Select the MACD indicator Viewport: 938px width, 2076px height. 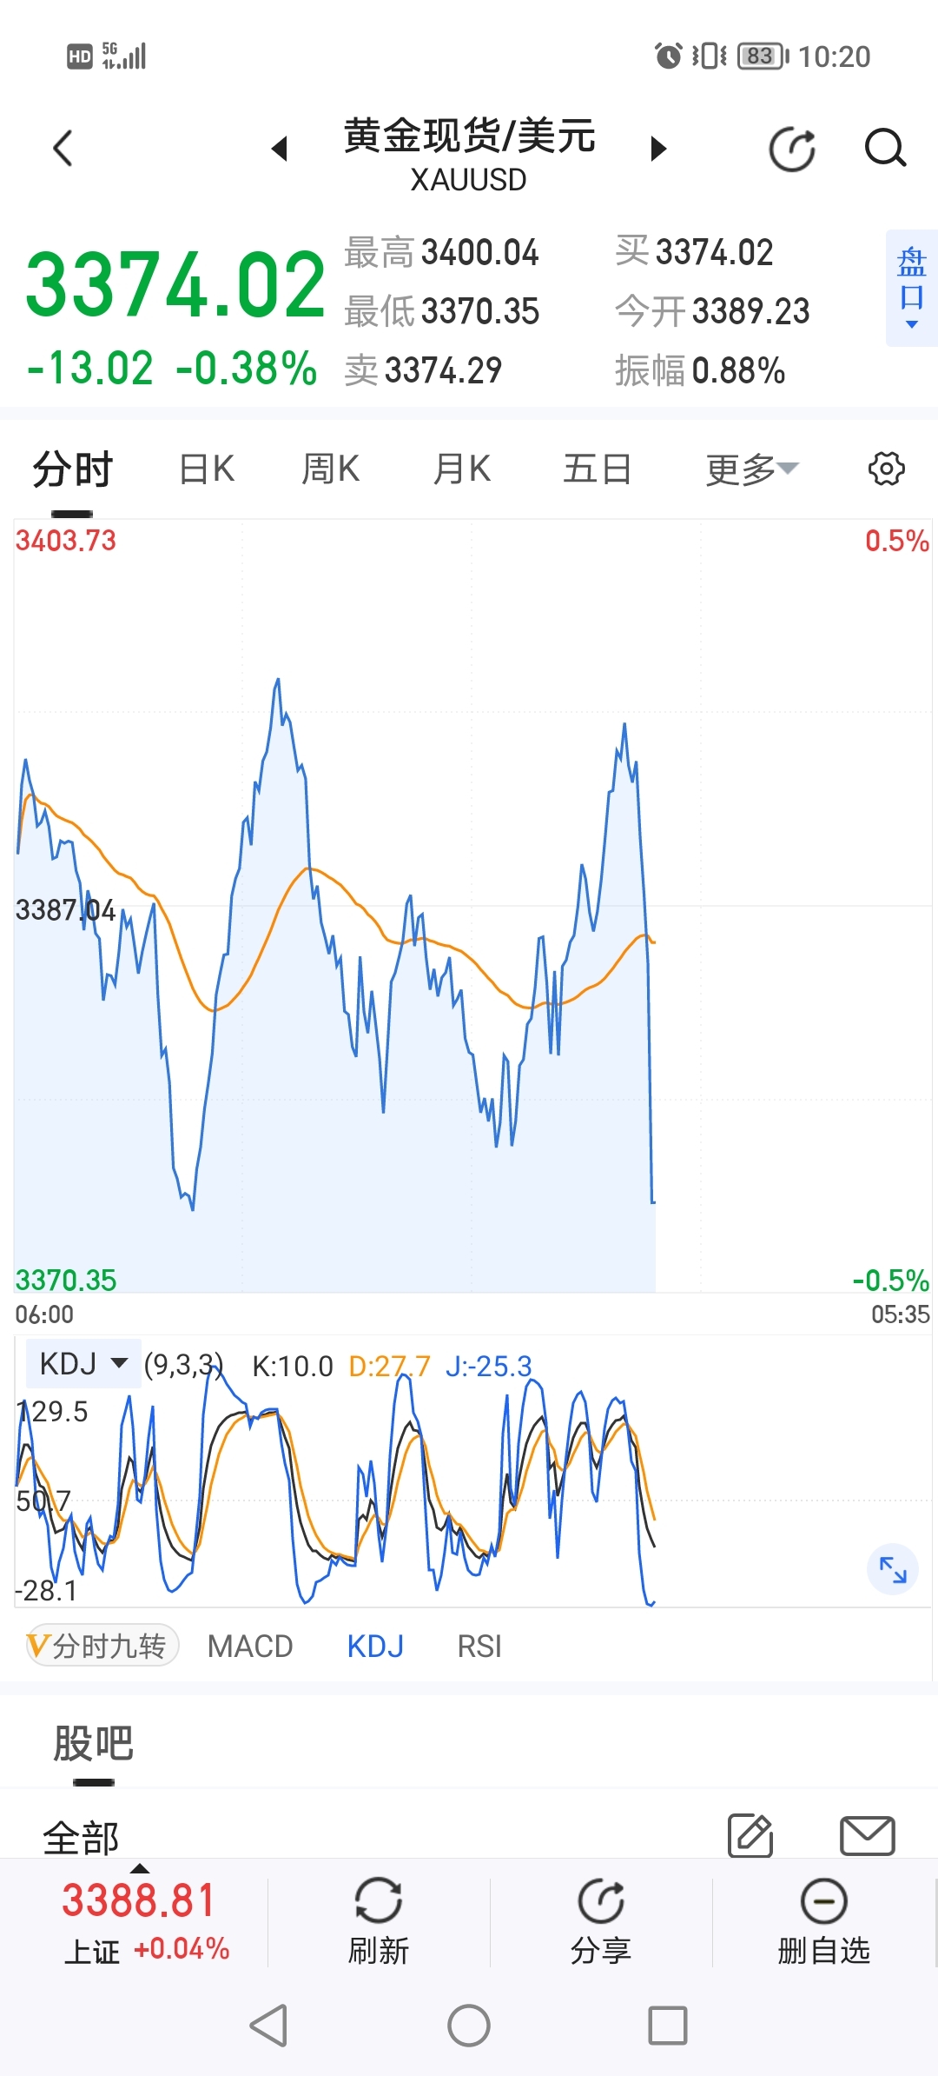click(250, 1646)
